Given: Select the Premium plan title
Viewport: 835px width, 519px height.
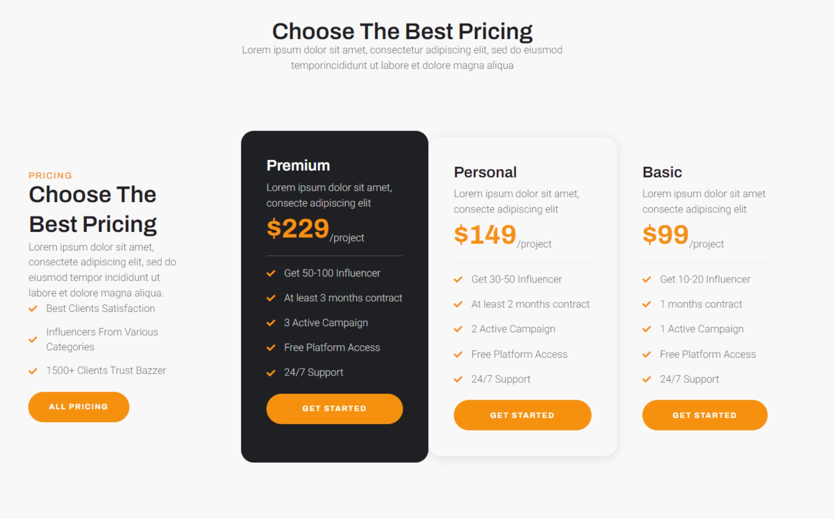Looking at the screenshot, I should point(298,165).
